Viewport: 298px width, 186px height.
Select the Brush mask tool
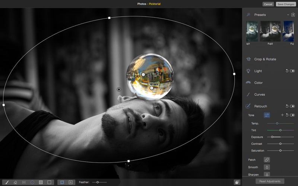(7, 182)
